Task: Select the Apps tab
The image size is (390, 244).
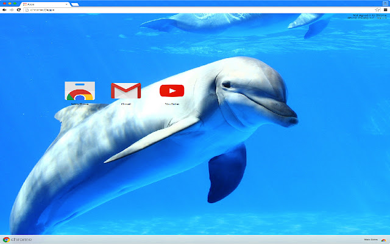Action: point(44,4)
